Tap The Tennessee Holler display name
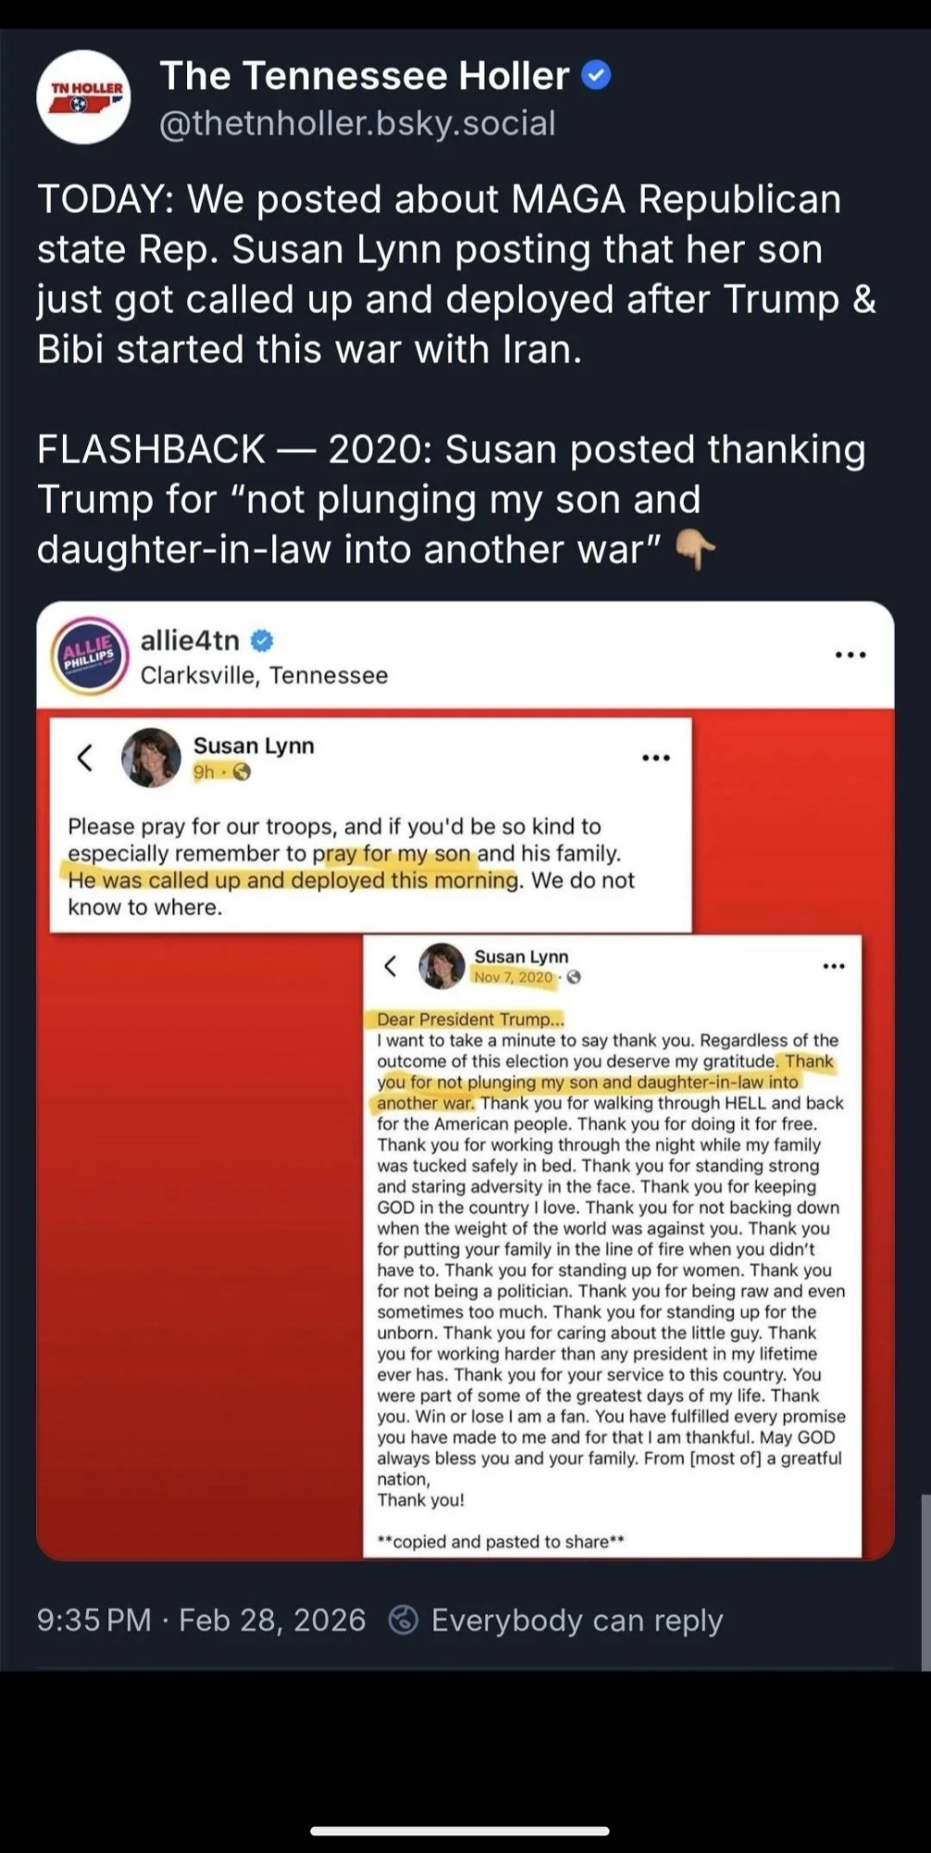931x1853 pixels. click(364, 75)
